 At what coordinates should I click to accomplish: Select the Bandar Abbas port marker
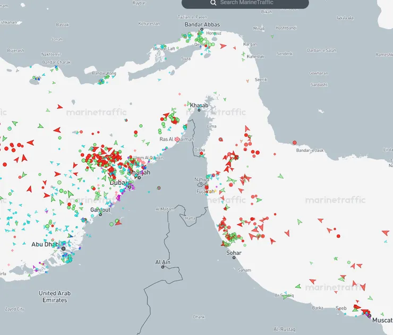(201, 30)
